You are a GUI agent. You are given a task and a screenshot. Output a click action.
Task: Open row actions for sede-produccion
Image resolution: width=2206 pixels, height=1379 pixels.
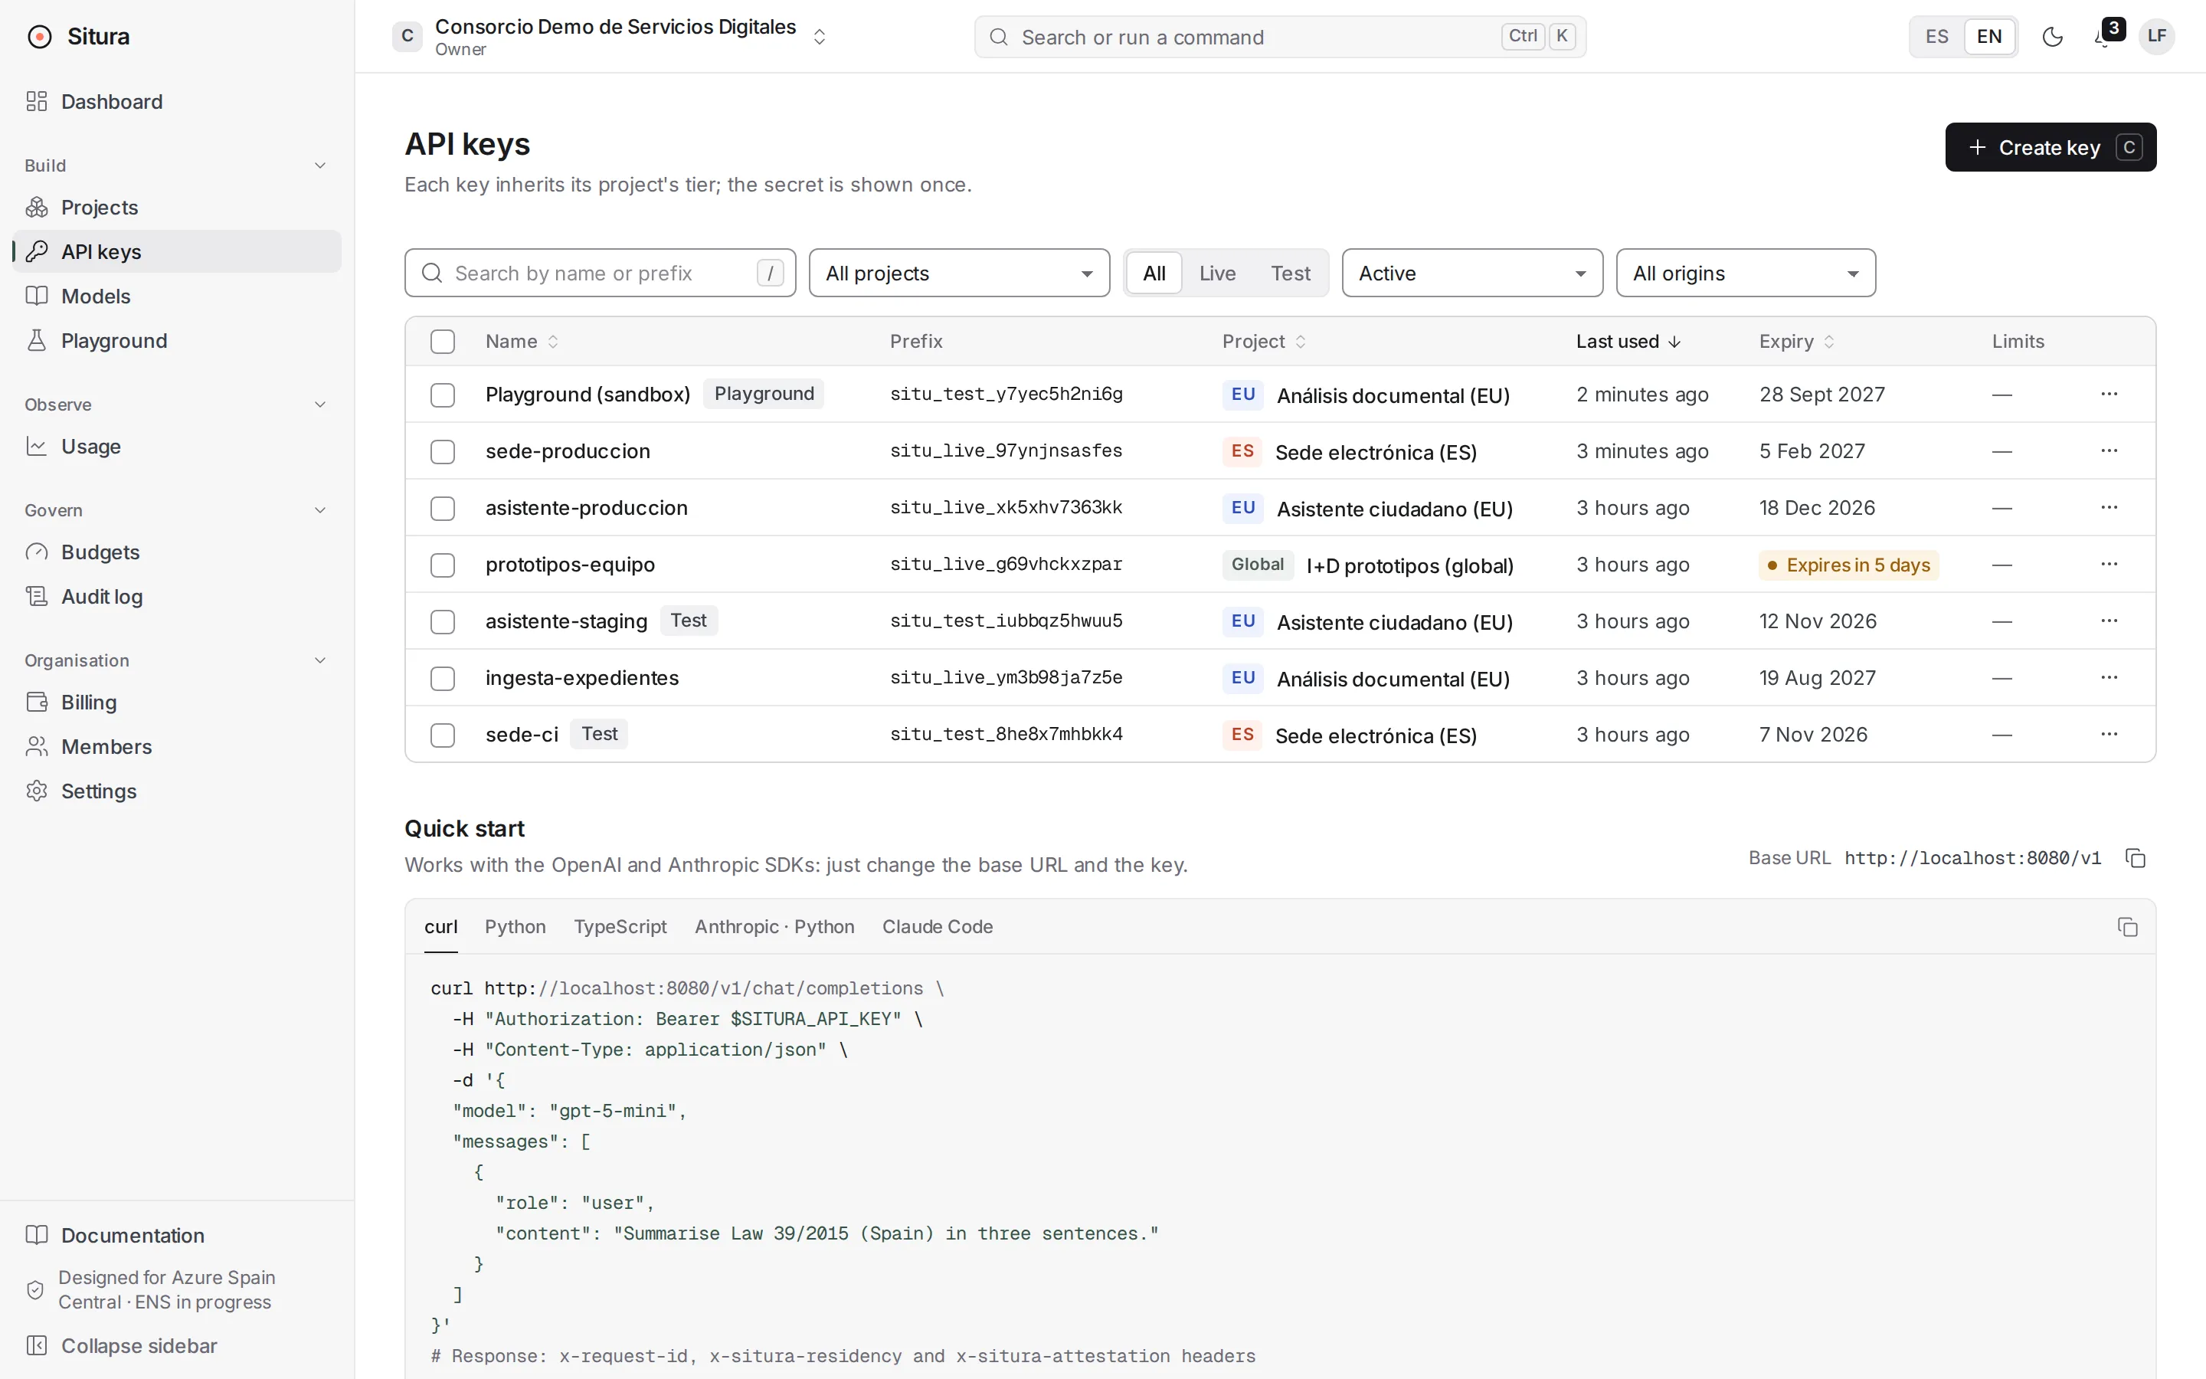2109,450
